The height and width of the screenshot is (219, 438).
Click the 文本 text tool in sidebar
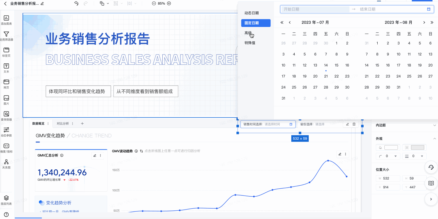click(x=6, y=68)
